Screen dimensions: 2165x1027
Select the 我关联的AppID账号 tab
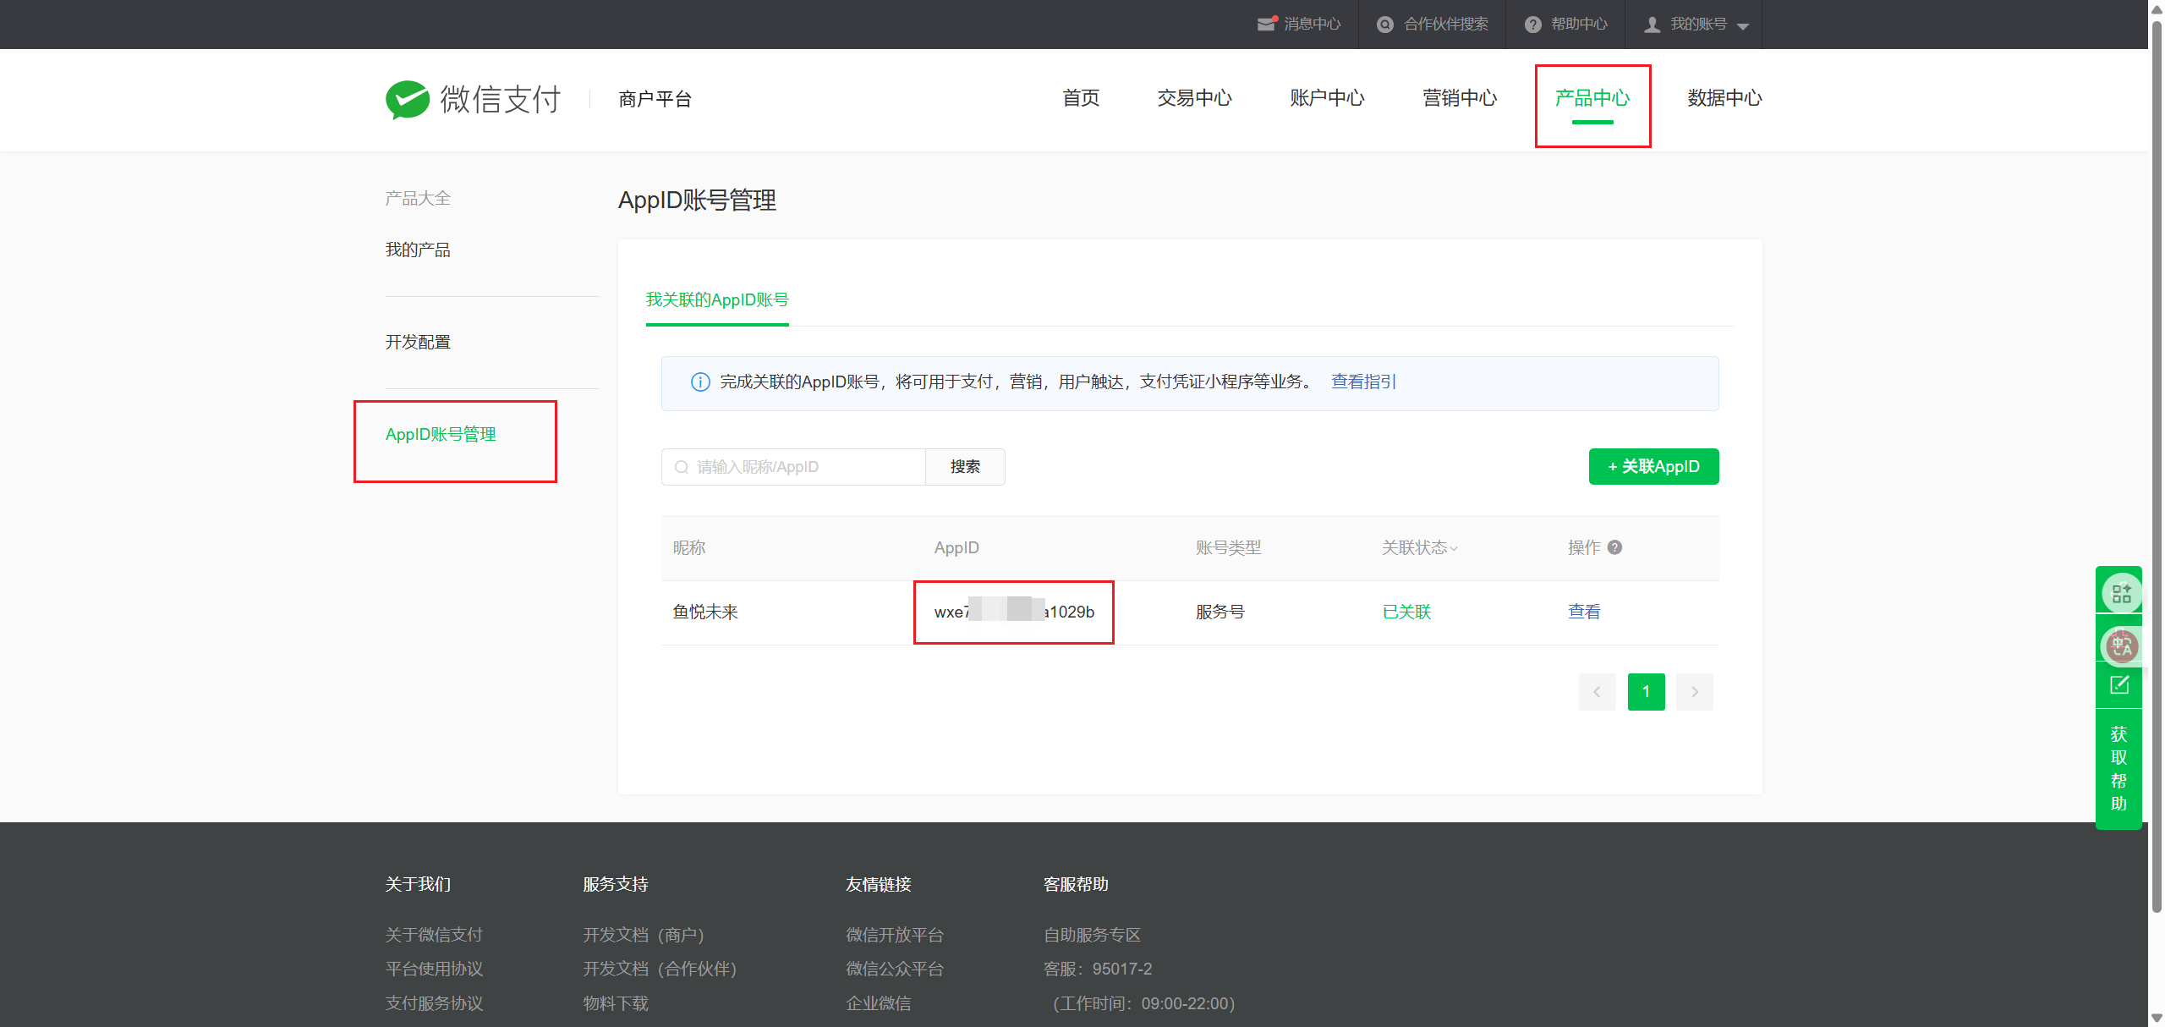pyautogui.click(x=717, y=299)
